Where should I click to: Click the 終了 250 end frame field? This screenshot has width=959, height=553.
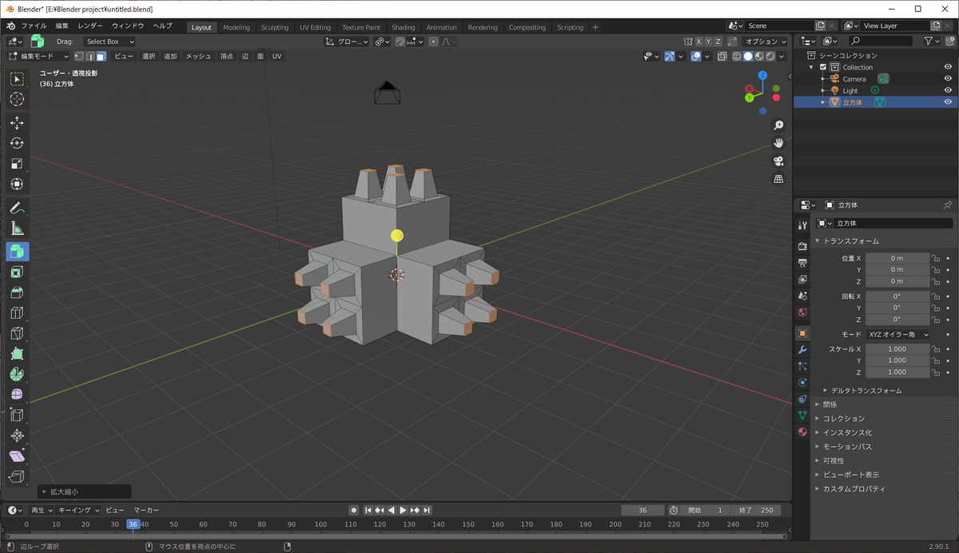point(756,510)
